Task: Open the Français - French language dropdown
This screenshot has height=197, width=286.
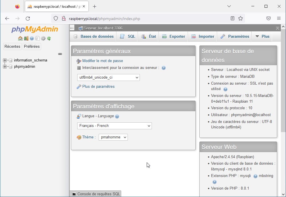Action: pyautogui.click(x=114, y=126)
